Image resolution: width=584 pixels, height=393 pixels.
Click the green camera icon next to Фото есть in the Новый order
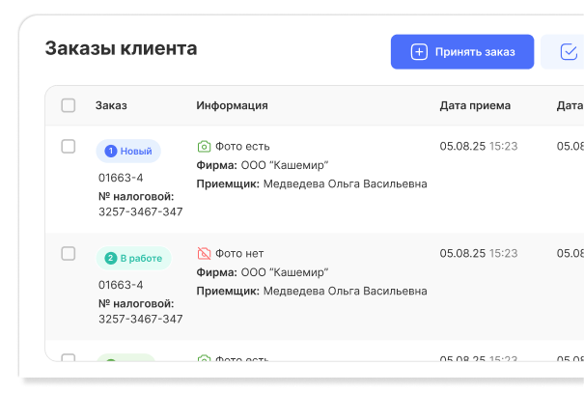(204, 147)
